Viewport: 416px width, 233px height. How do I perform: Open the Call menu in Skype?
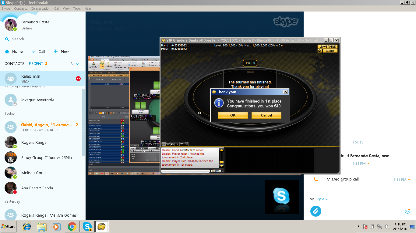coord(57,8)
